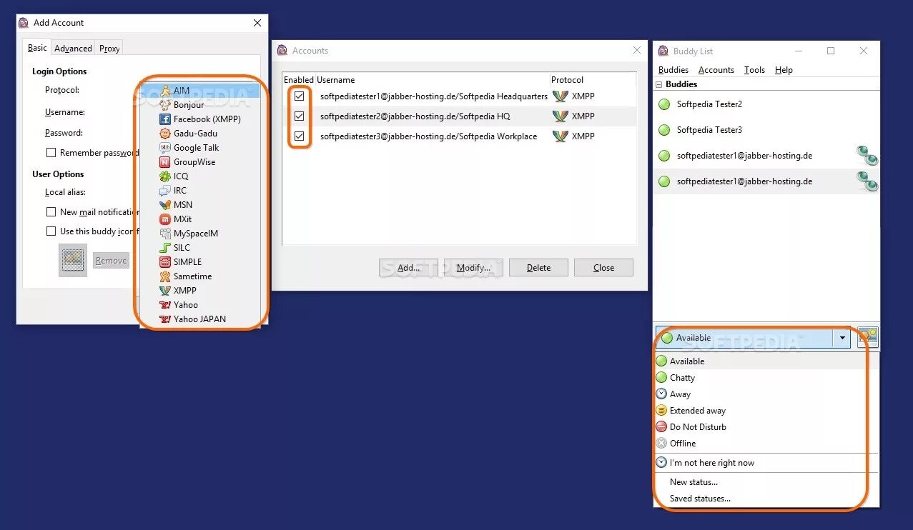Image resolution: width=913 pixels, height=530 pixels.
Task: Choose Google Talk protocol
Action: (199, 148)
